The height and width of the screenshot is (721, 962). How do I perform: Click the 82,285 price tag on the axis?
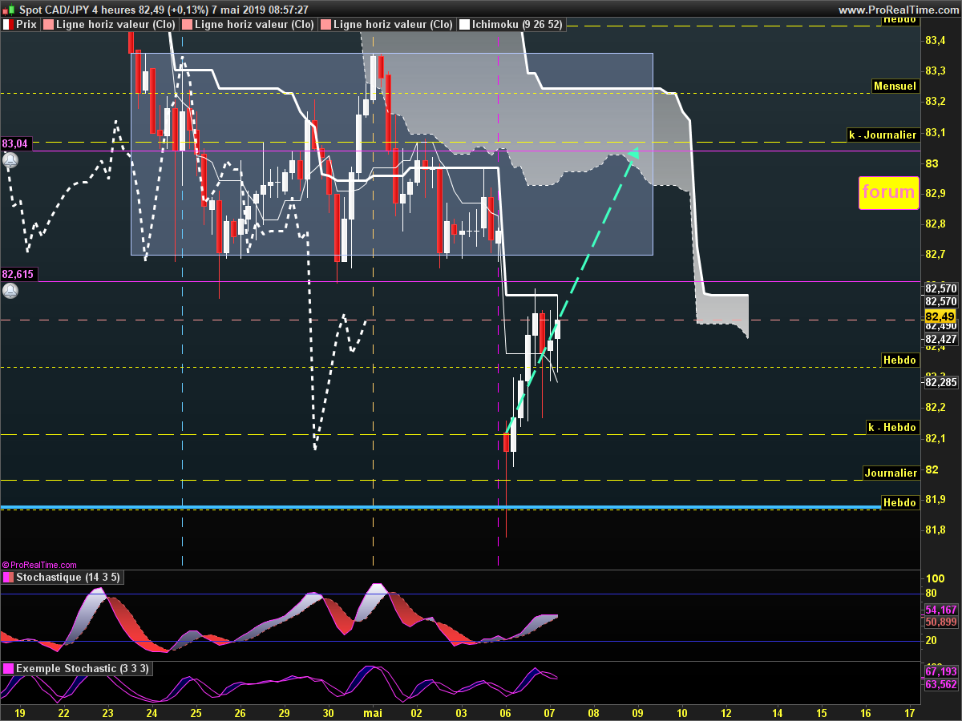(940, 382)
